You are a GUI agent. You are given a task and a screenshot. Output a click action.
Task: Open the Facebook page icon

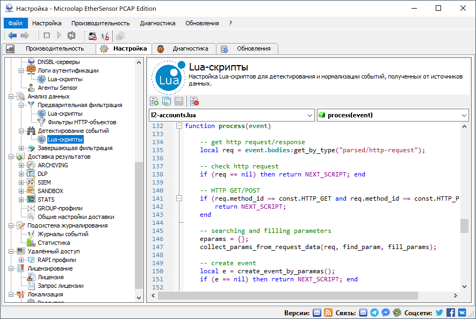[450, 313]
